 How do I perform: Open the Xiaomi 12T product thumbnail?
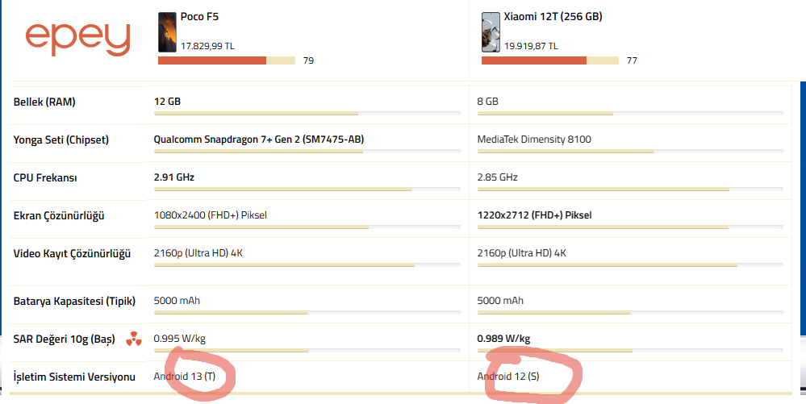(491, 32)
